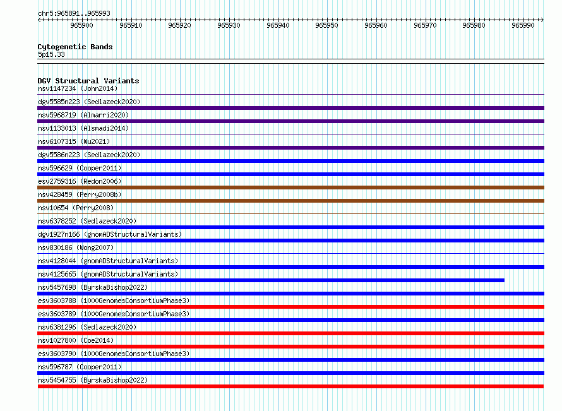
Task: Click the brown bar under nsv428459
Action: (x=290, y=201)
